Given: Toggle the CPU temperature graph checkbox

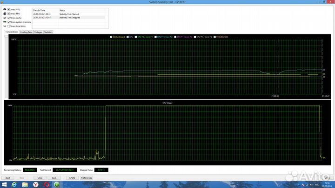Looking at the screenshot, I should pos(127,37).
